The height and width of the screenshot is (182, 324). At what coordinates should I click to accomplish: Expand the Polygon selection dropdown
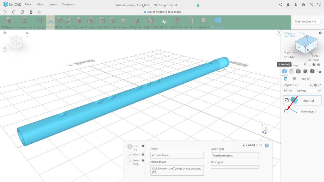pyautogui.click(x=290, y=33)
